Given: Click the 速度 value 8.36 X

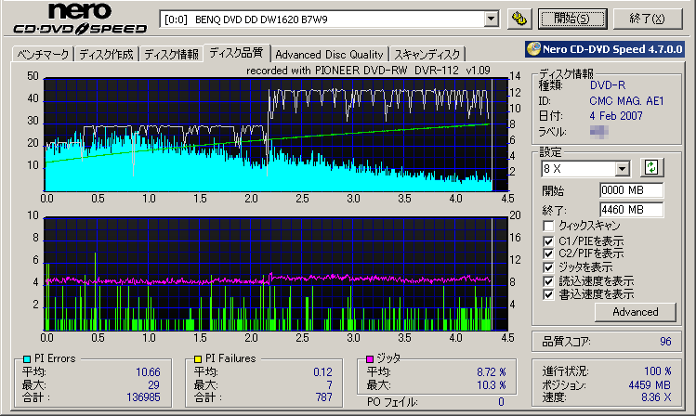Looking at the screenshot, I should click(x=656, y=397).
